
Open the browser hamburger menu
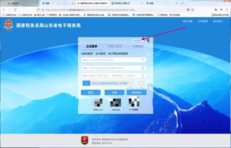click(x=227, y=10)
